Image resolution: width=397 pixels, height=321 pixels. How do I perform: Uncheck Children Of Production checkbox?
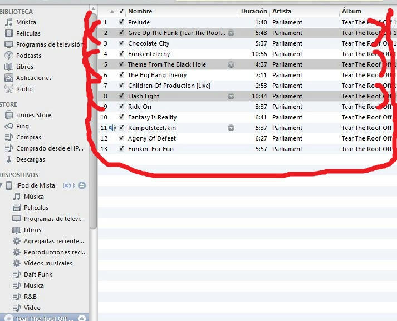coord(121,86)
